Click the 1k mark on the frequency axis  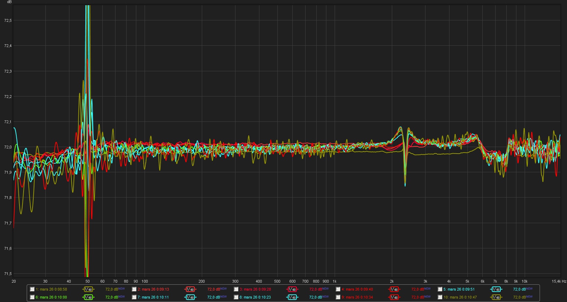[x=334, y=281]
